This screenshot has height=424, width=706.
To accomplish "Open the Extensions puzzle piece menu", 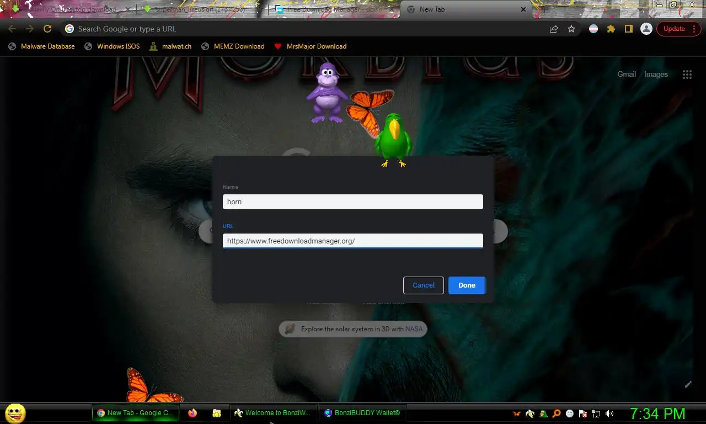I will 611,29.
